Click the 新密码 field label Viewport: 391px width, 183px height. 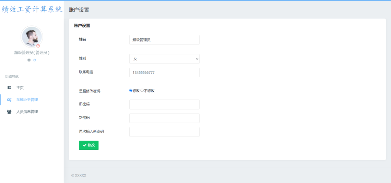(84, 118)
